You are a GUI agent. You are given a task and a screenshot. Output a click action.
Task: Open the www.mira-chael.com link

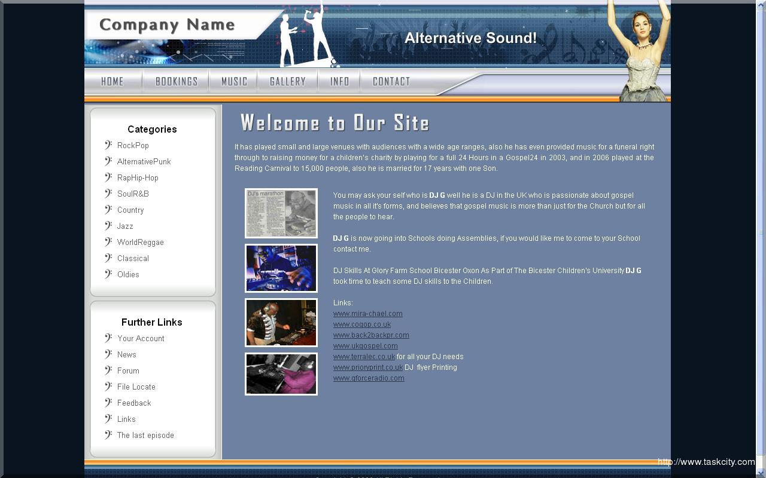pyautogui.click(x=367, y=313)
